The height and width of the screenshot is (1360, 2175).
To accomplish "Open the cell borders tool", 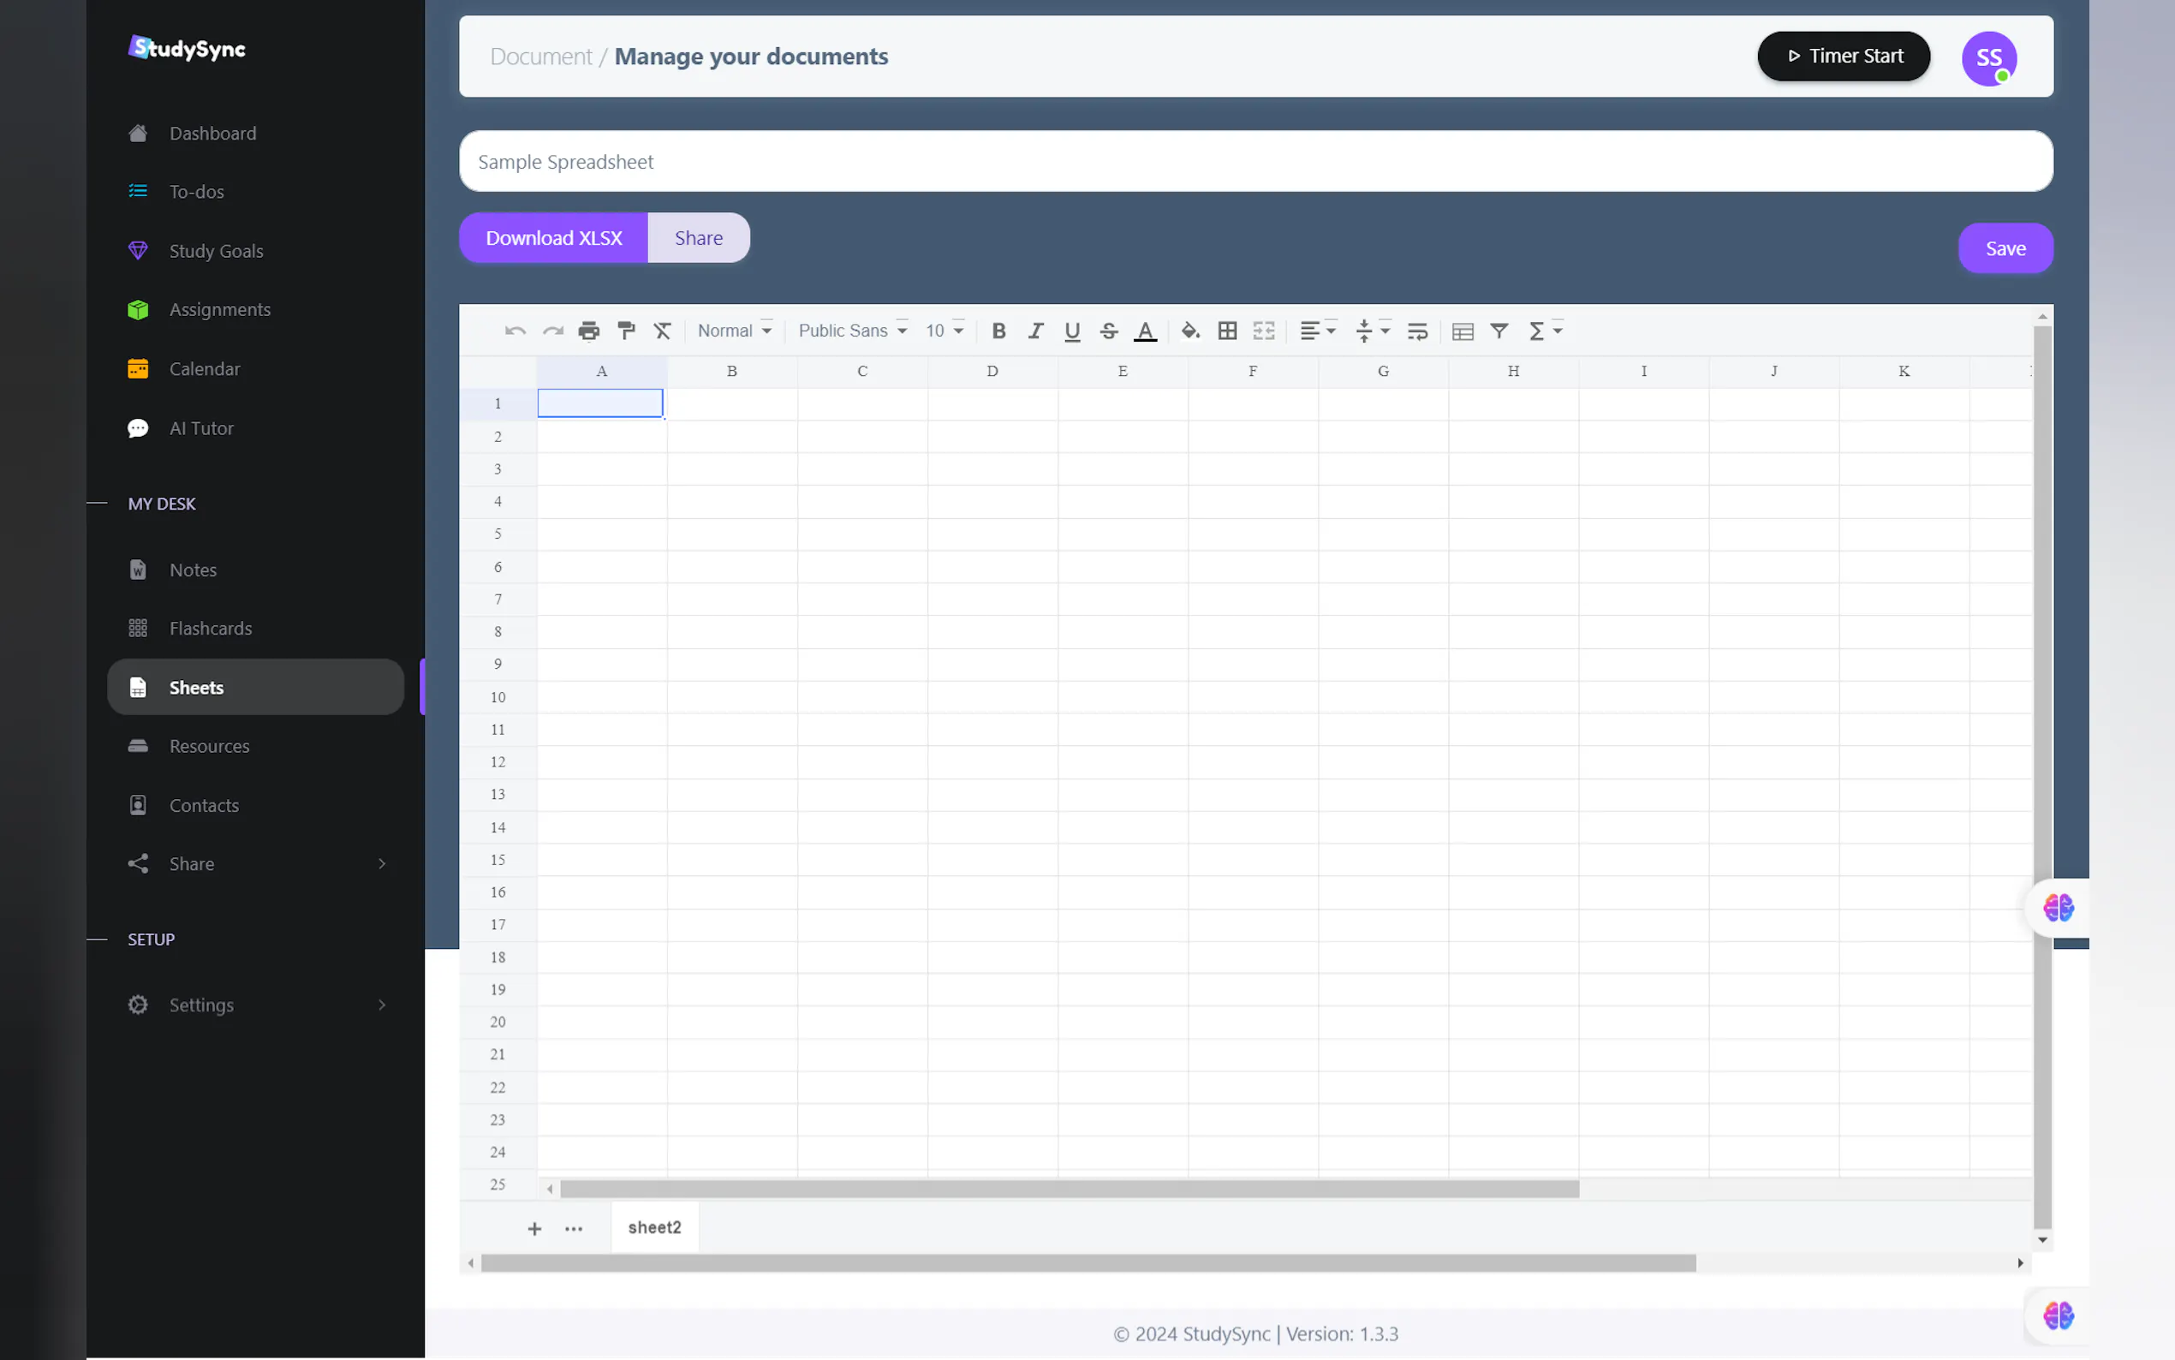I will coord(1227,331).
